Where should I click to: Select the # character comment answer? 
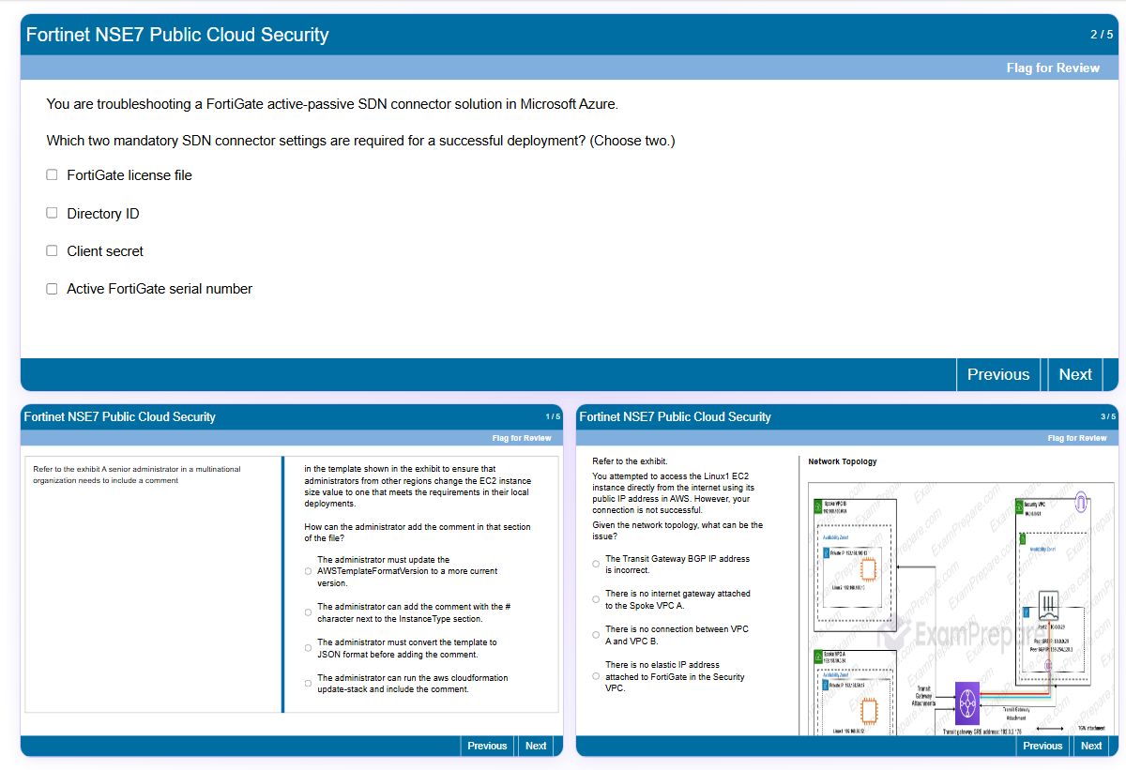308,612
